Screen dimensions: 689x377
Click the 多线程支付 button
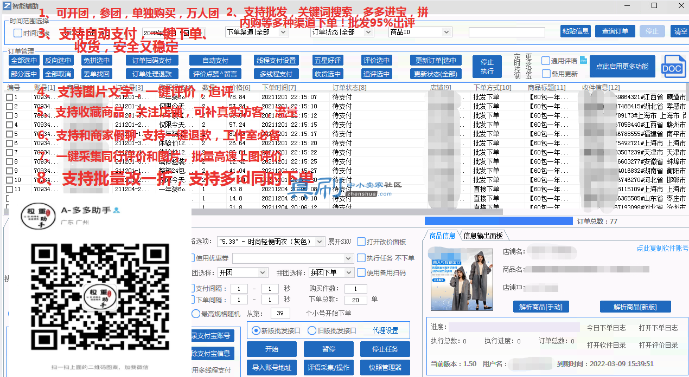[276, 74]
